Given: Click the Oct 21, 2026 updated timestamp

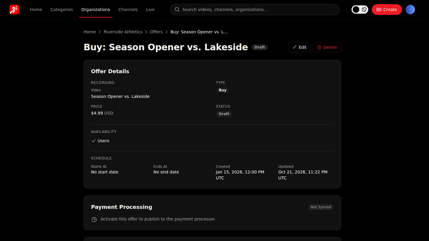Looking at the screenshot, I should (x=303, y=175).
